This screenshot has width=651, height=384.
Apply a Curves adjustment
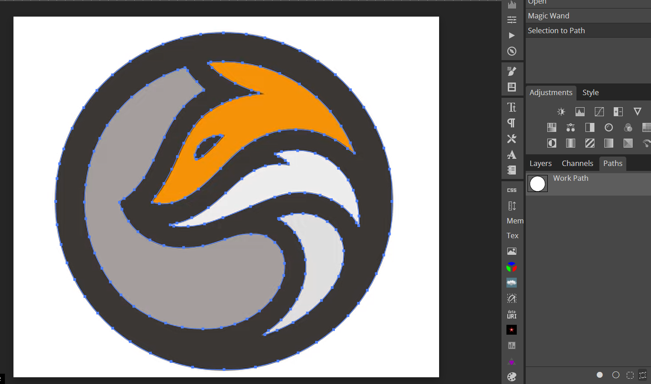(599, 111)
